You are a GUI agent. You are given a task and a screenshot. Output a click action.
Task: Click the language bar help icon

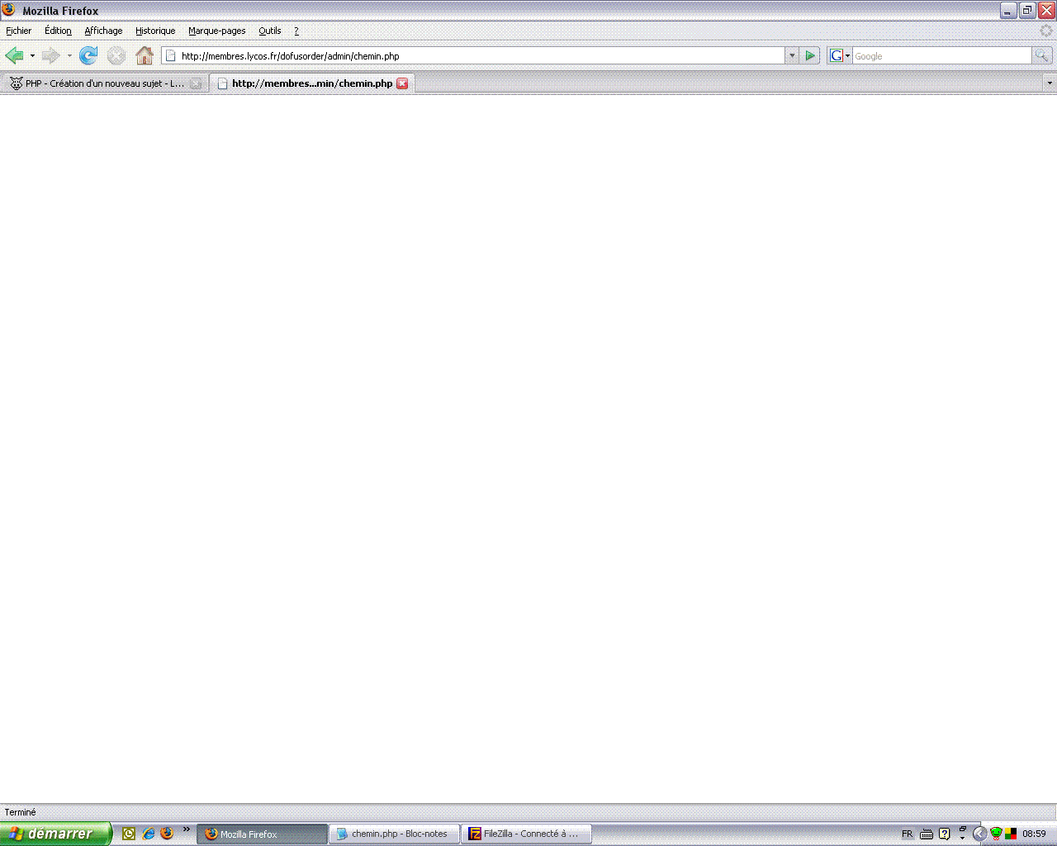(x=945, y=834)
